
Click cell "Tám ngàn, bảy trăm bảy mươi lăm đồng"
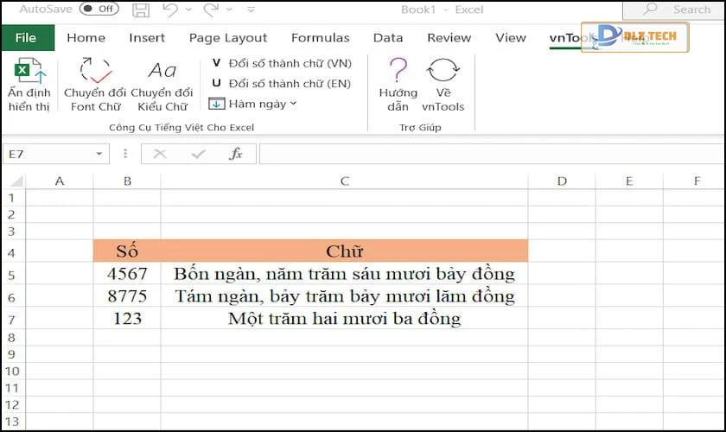point(345,295)
